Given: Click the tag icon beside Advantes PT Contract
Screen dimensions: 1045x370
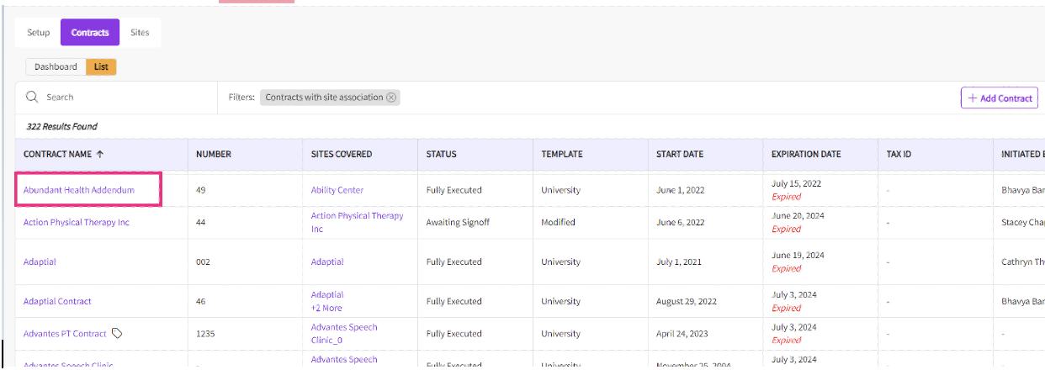Looking at the screenshot, I should pyautogui.click(x=118, y=334).
